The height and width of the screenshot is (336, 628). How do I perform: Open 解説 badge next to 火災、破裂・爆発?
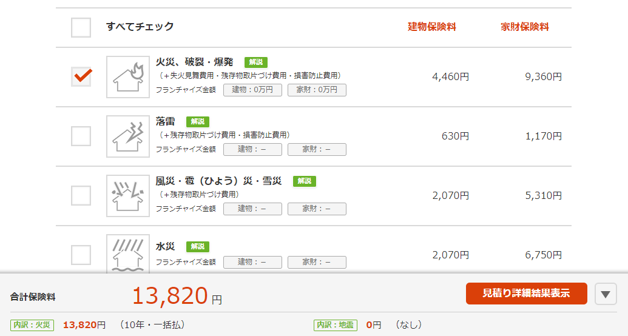click(256, 62)
